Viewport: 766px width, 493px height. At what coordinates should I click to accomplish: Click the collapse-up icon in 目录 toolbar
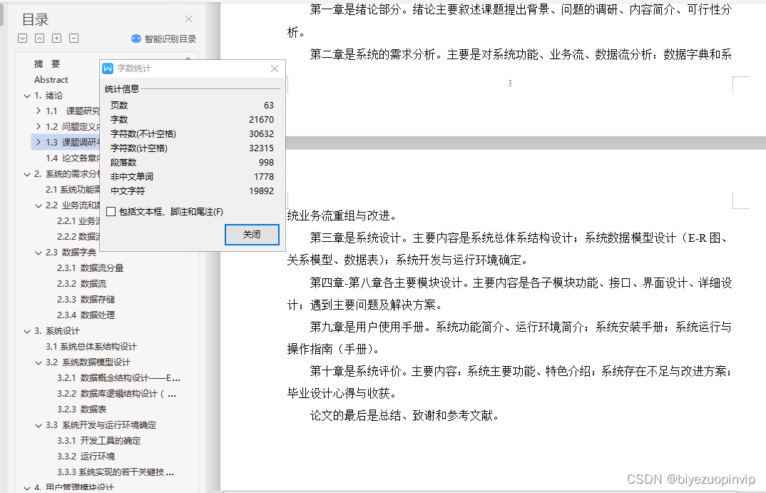pyautogui.click(x=39, y=38)
